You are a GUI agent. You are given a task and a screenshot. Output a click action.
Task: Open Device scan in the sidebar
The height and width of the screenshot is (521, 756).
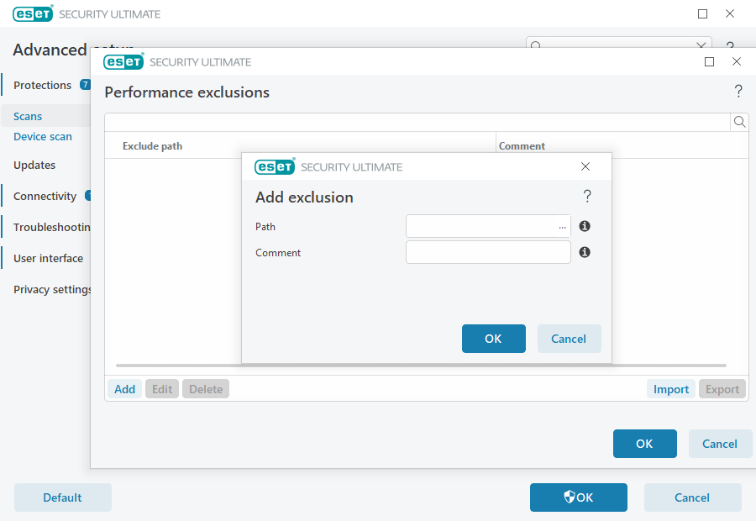43,136
